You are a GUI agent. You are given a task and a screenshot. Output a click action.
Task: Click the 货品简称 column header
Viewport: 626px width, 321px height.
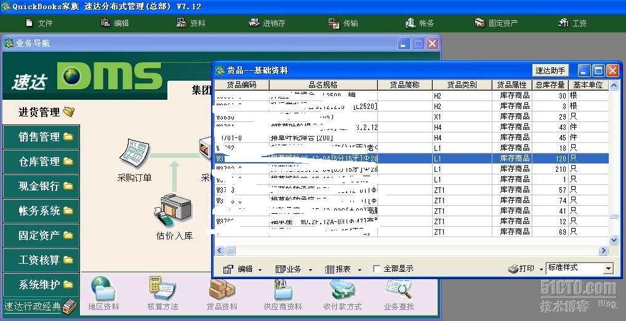pyautogui.click(x=405, y=85)
